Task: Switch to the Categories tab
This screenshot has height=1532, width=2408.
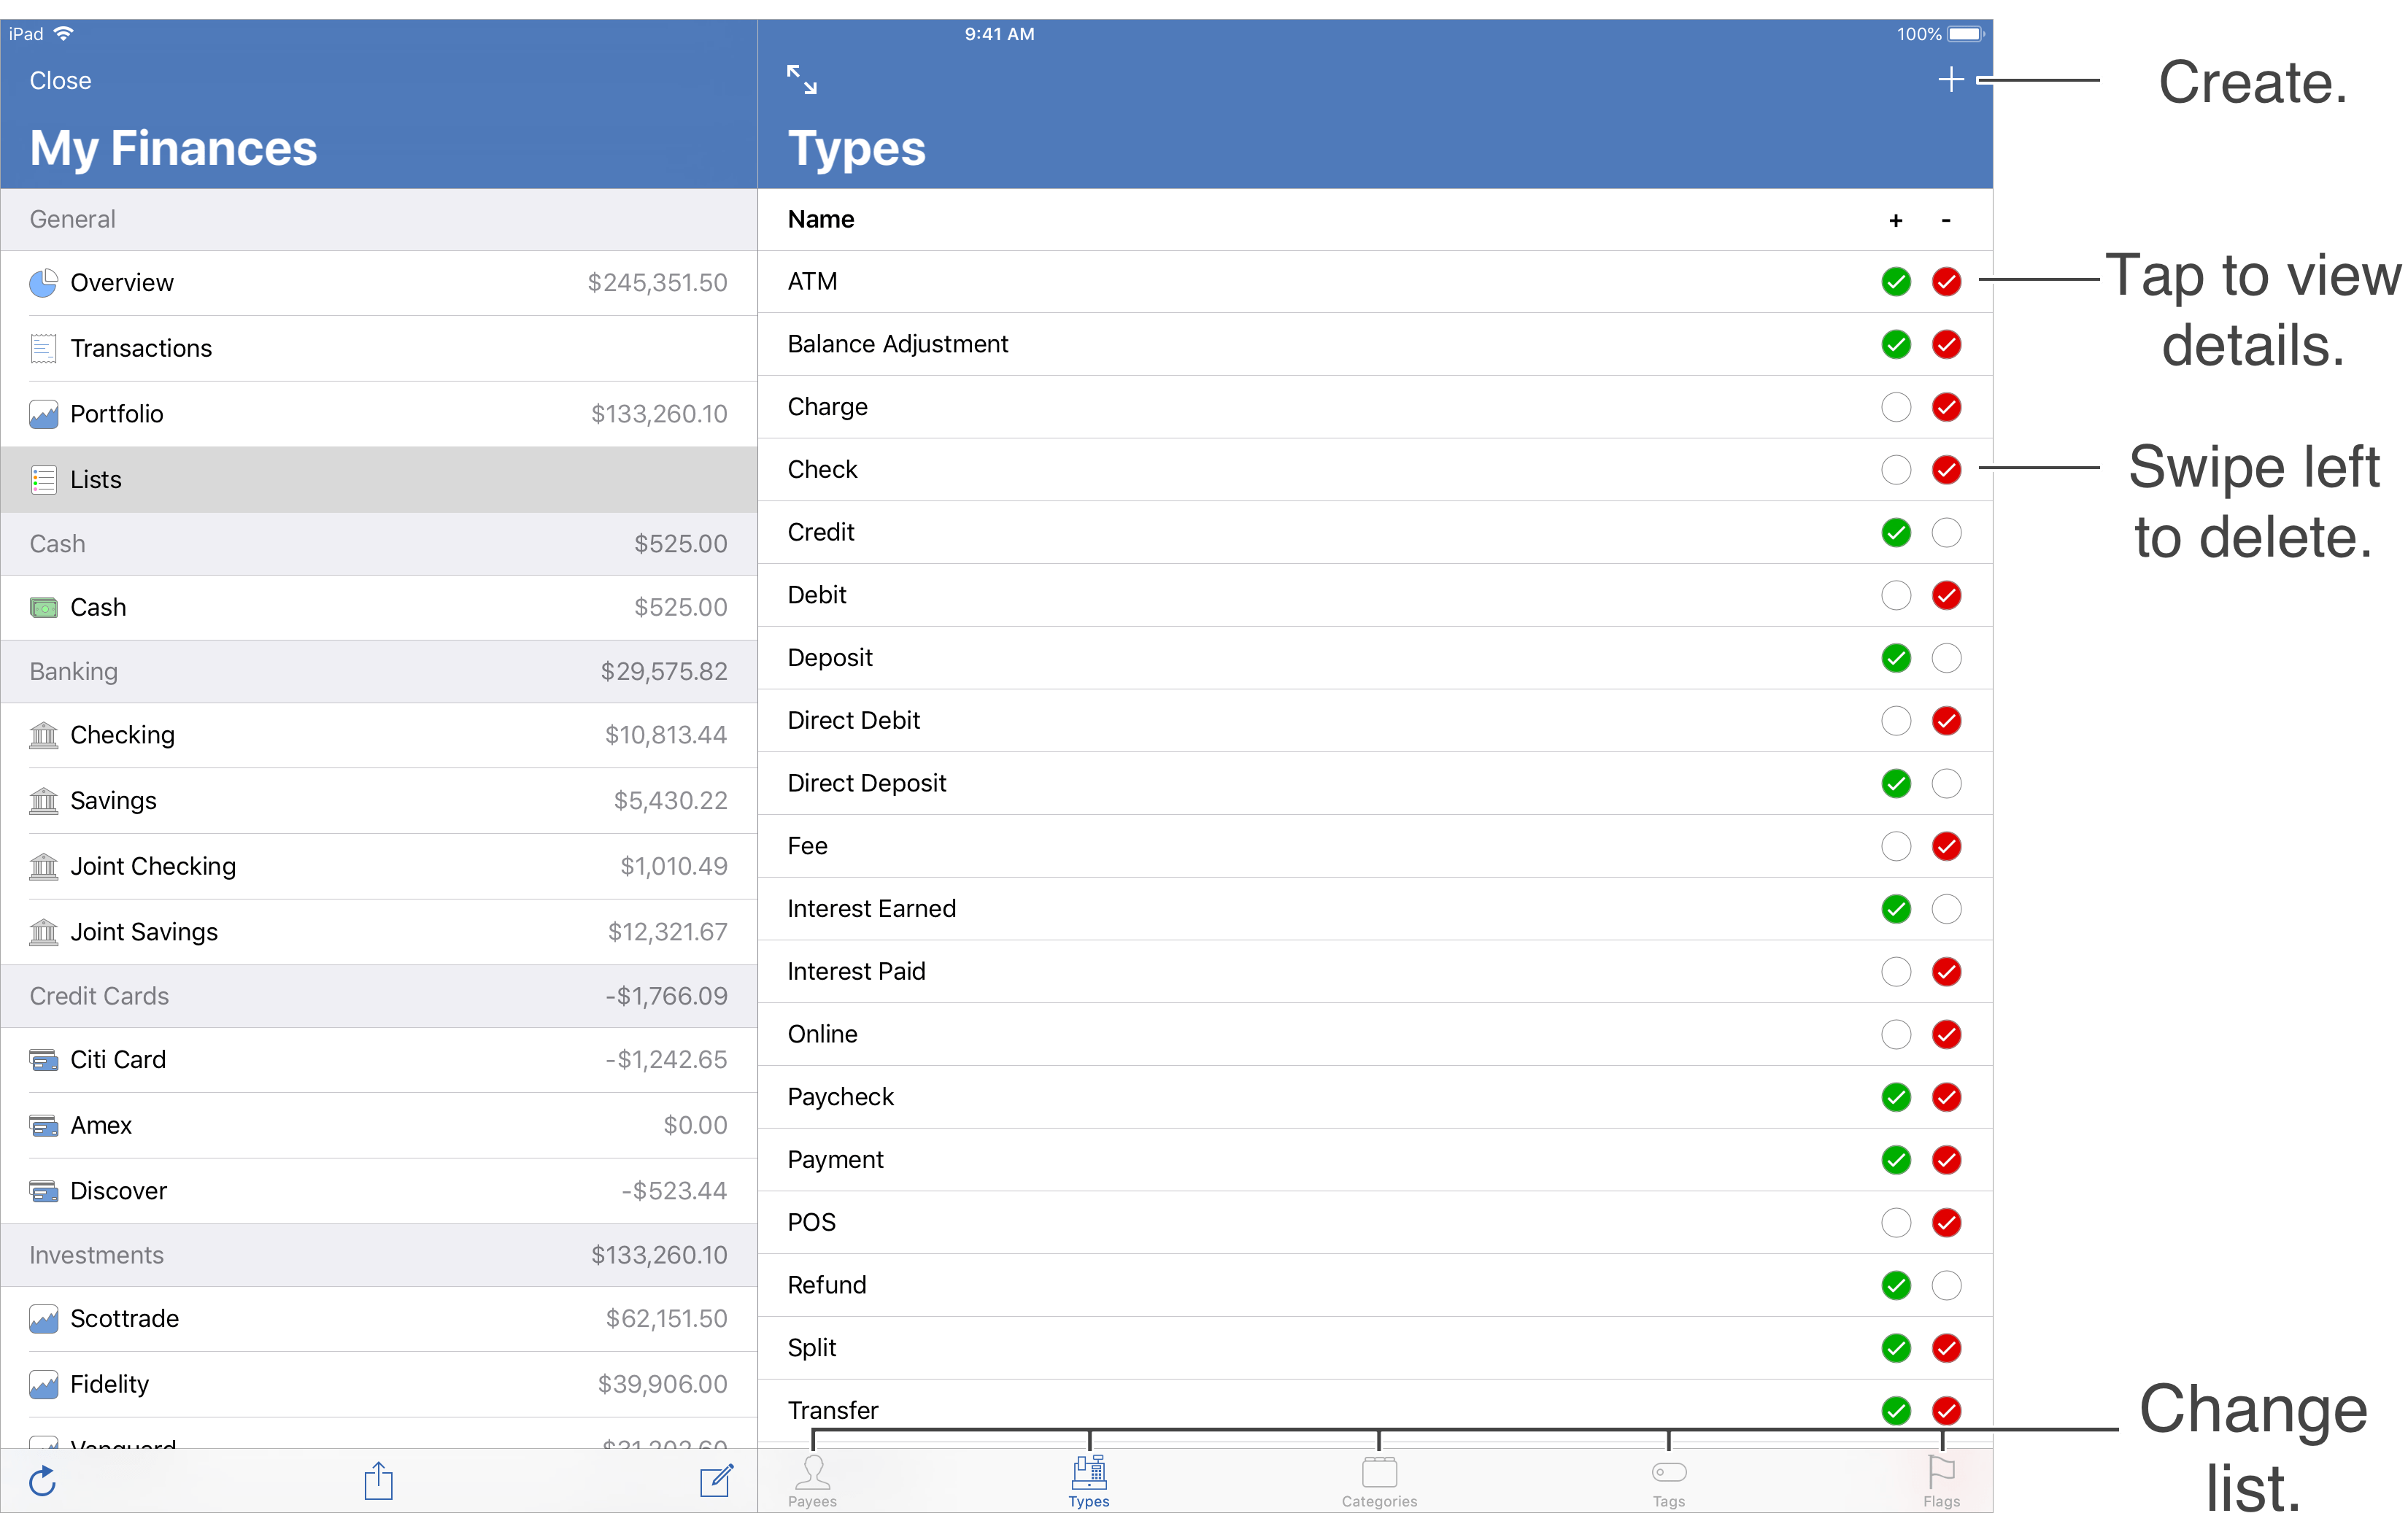Action: [1379, 1481]
